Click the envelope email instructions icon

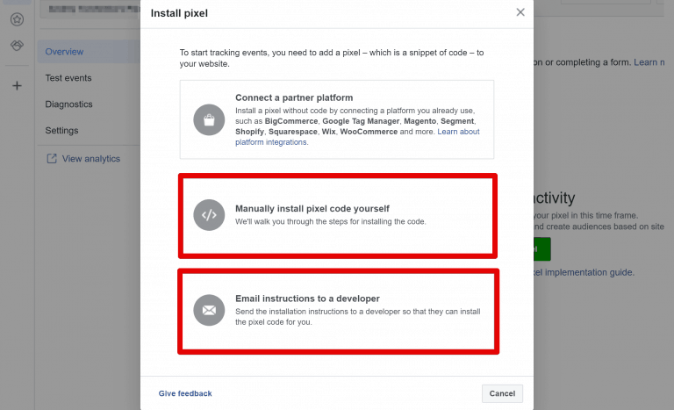coord(209,310)
